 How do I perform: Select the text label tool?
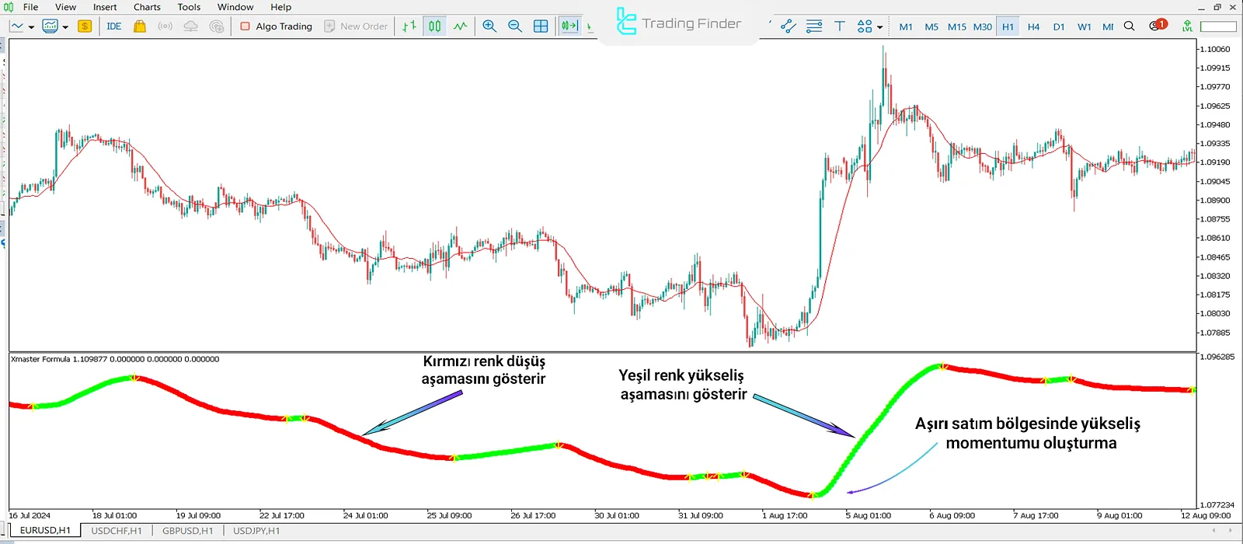point(839,26)
